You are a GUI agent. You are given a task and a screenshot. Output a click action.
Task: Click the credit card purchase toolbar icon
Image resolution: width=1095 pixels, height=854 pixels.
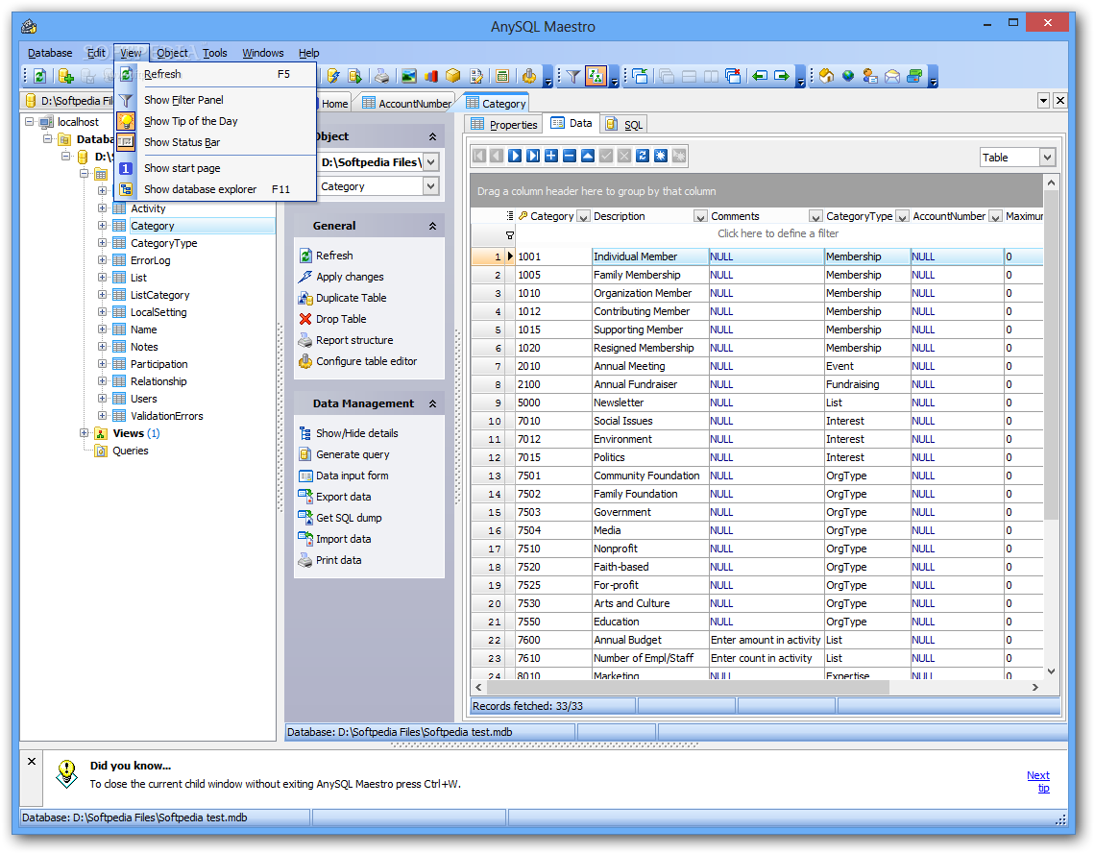coord(914,76)
